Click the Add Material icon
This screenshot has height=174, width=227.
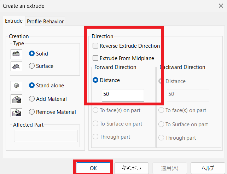pos(16,99)
